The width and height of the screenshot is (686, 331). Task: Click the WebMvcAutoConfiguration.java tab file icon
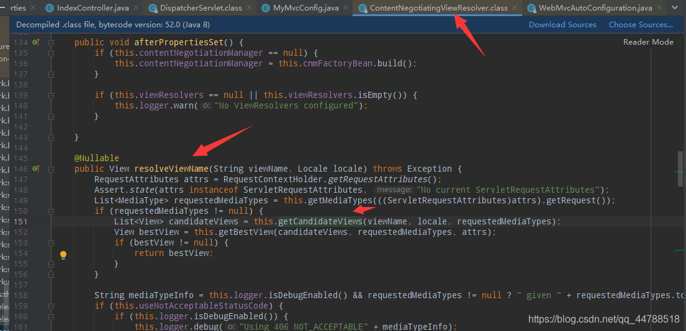coord(531,8)
